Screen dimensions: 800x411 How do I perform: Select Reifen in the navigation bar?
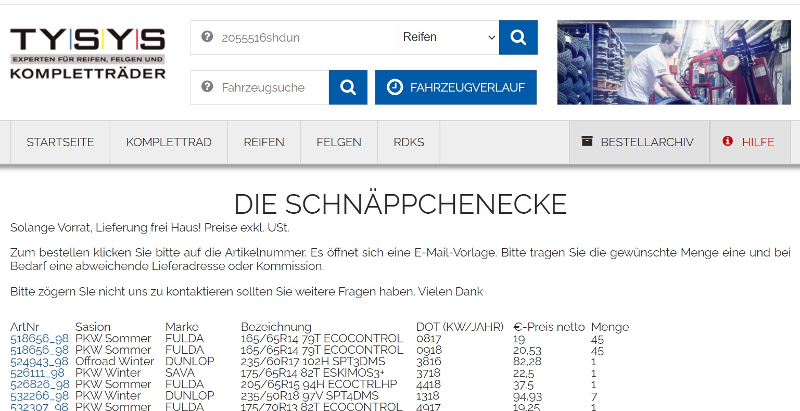tap(264, 143)
